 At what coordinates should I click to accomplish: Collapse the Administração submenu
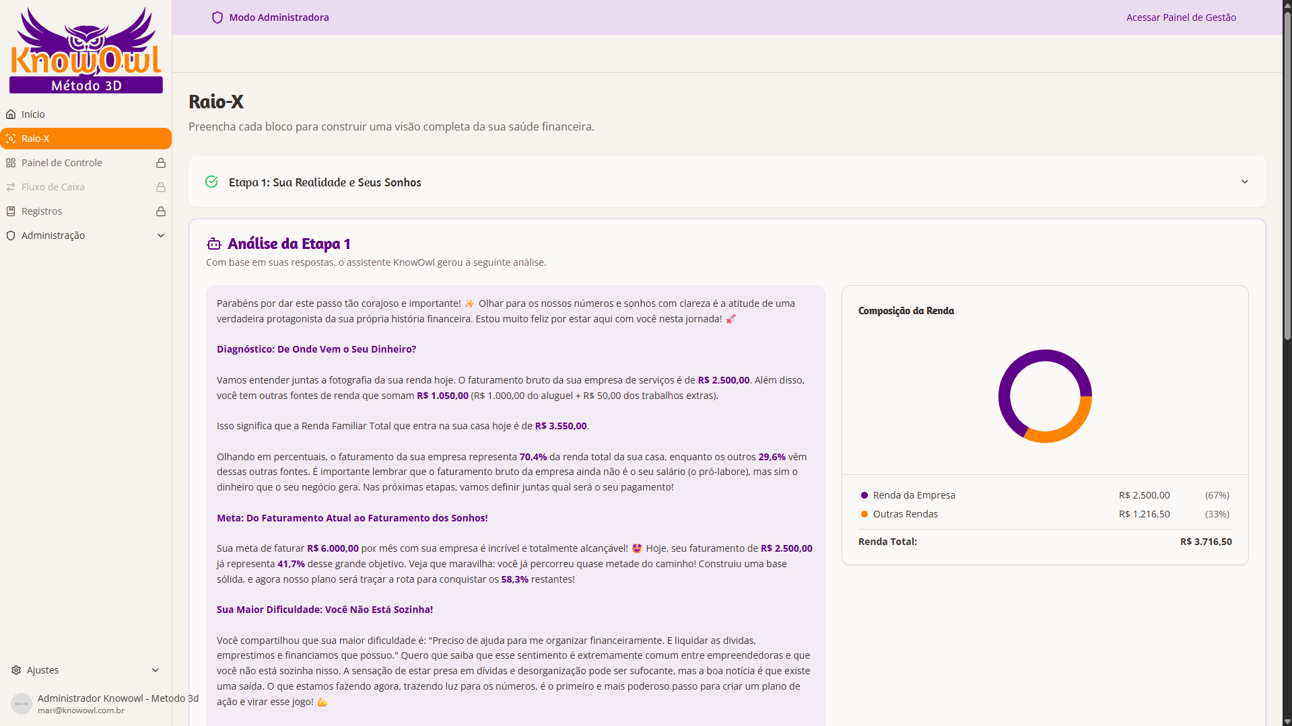161,235
